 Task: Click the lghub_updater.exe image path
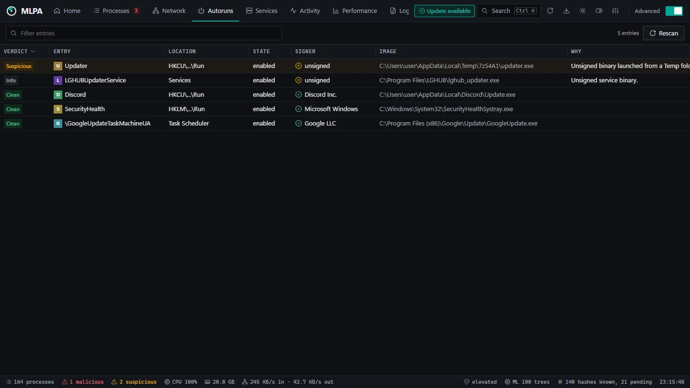click(x=439, y=80)
